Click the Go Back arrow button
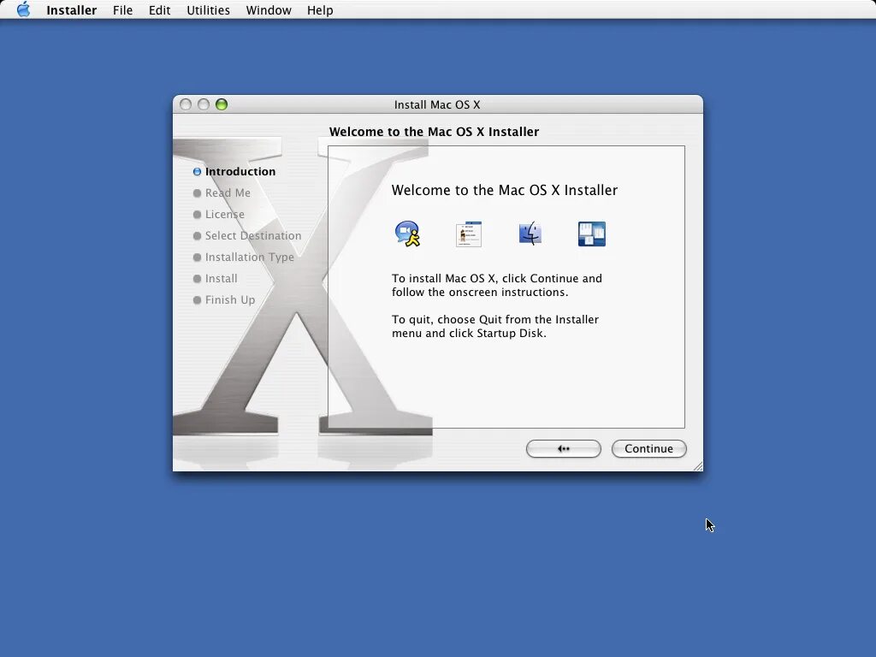Screen dimensions: 876x657 (x=563, y=448)
